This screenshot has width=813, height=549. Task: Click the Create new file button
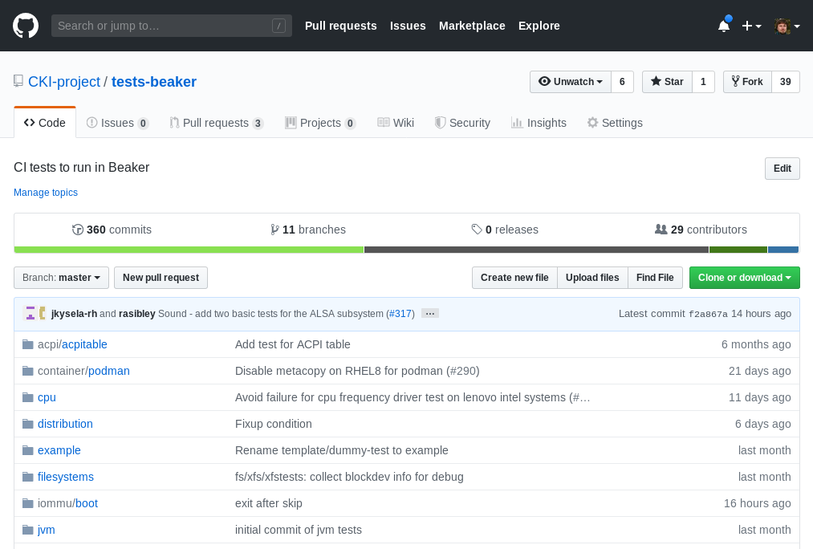tap(514, 278)
